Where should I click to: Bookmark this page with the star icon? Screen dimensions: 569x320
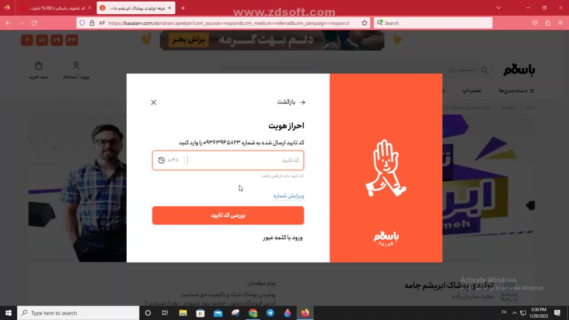pos(365,23)
